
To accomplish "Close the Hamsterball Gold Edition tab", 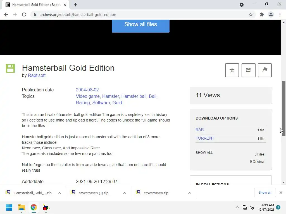I will pyautogui.click(x=65, y=5).
